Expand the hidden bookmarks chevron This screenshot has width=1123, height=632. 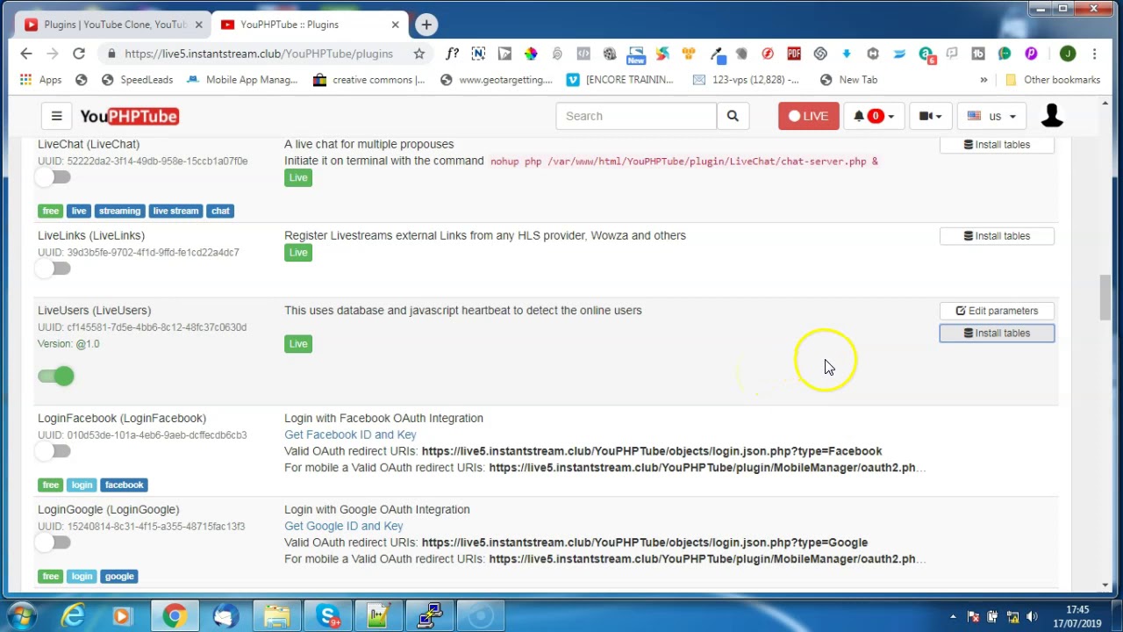tap(984, 80)
